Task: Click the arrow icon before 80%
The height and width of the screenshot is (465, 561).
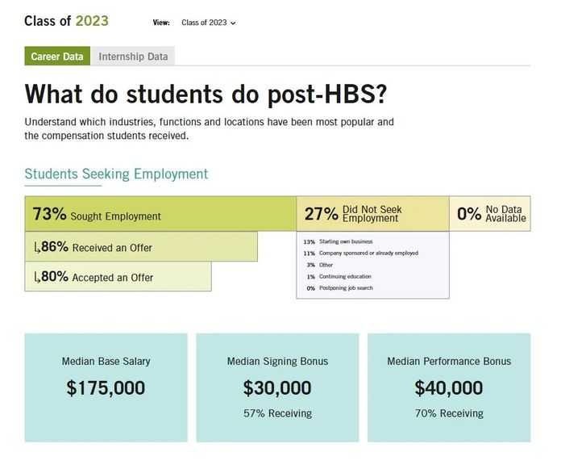Action: pos(36,278)
